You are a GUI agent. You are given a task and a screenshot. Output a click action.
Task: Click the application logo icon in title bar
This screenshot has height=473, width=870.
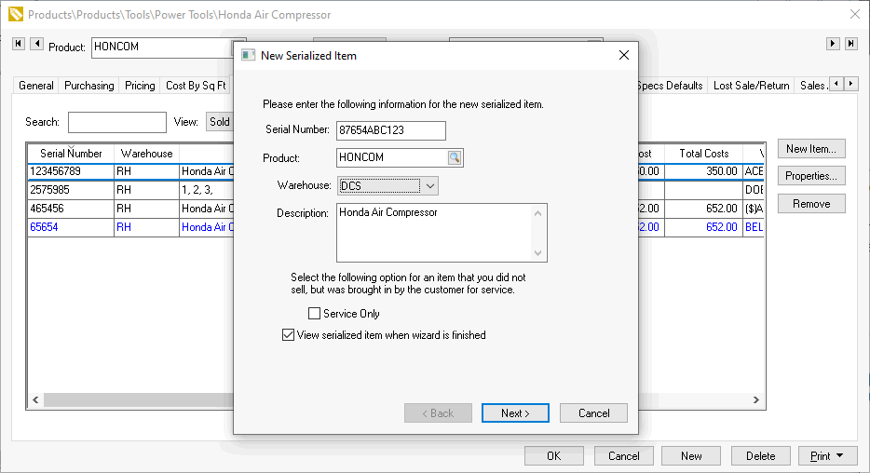pos(16,14)
